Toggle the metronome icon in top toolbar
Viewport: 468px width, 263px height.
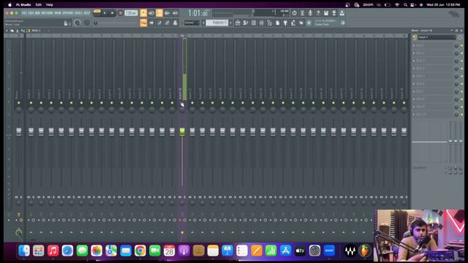click(x=143, y=13)
